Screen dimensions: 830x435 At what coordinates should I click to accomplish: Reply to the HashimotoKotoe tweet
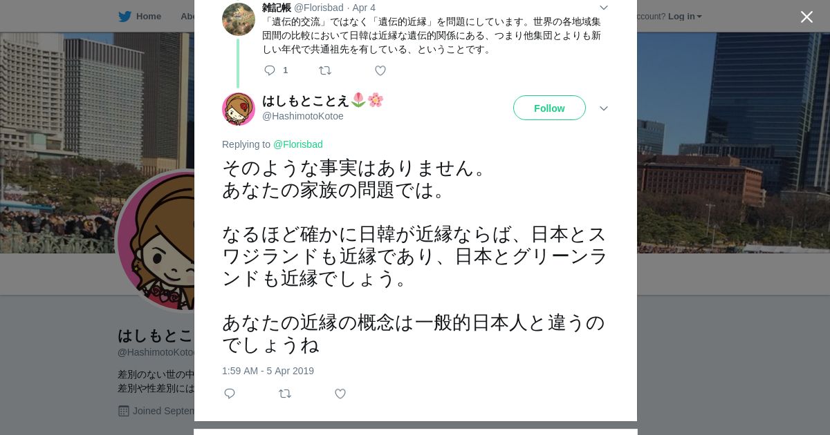coord(230,394)
